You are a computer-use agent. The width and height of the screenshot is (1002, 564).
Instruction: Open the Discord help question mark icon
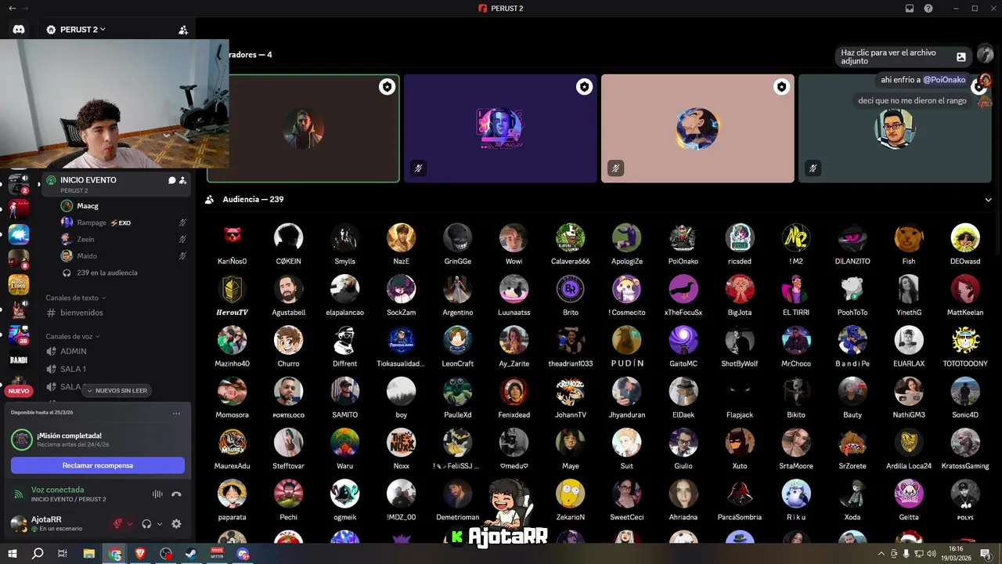928,8
